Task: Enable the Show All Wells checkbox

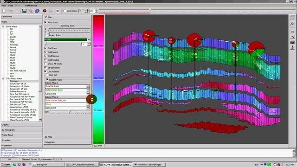Action: 45,64
